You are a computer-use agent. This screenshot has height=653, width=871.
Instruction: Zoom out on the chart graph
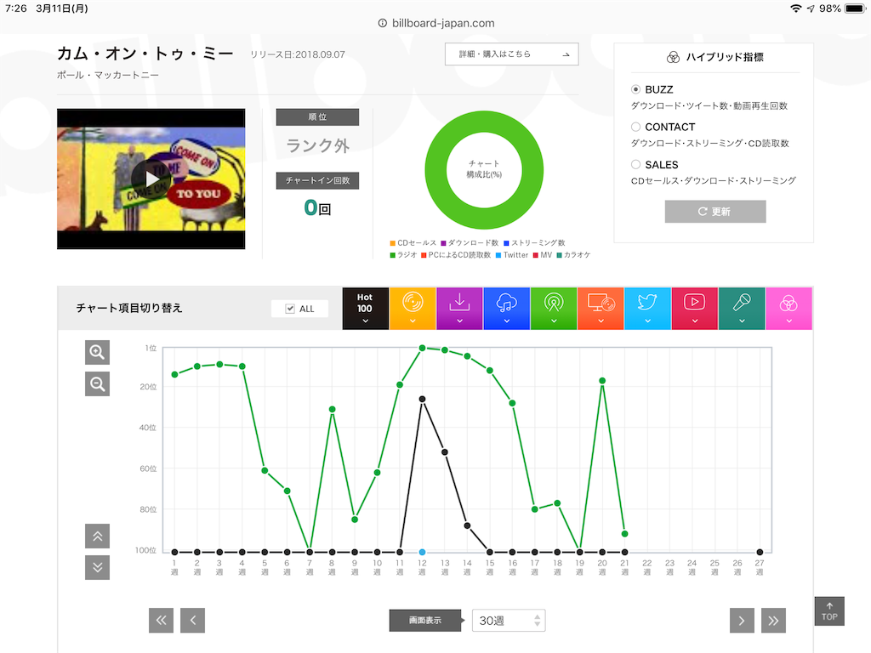click(97, 383)
